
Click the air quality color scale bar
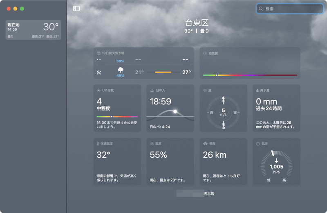click(x=250, y=75)
